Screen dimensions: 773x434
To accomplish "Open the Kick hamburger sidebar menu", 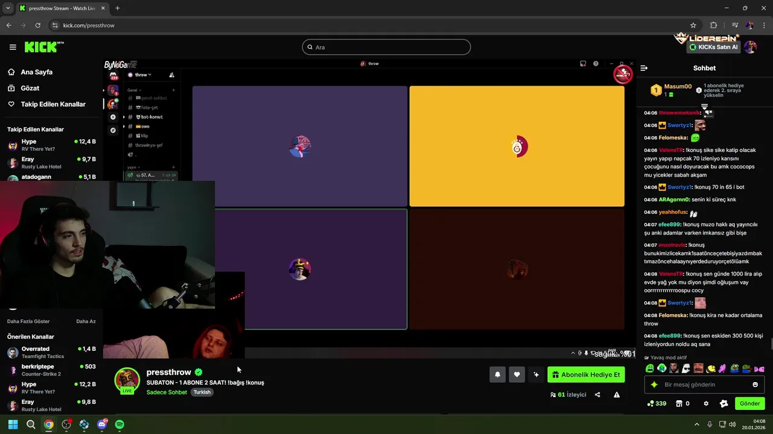I will [13, 47].
